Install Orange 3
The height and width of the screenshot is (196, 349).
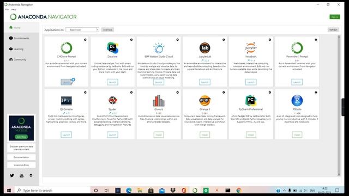[205, 135]
